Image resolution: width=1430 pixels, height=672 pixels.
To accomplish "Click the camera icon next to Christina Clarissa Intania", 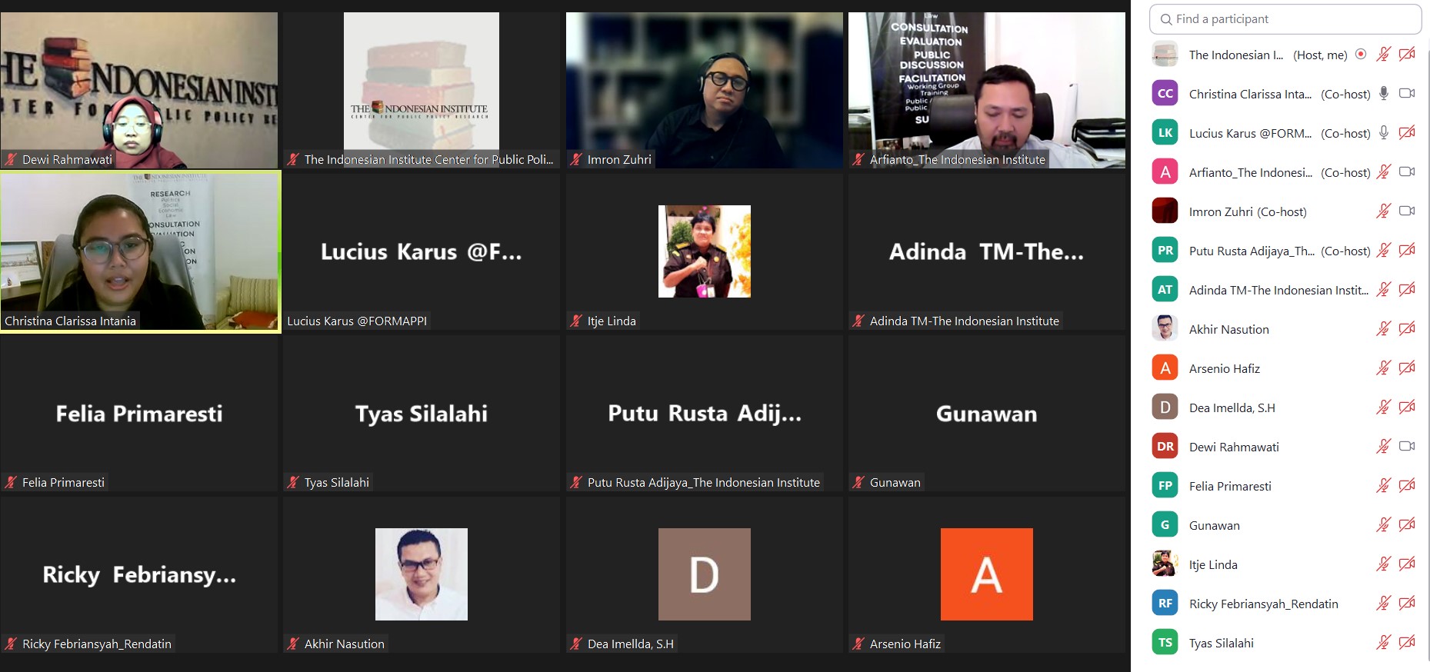I will (1407, 94).
